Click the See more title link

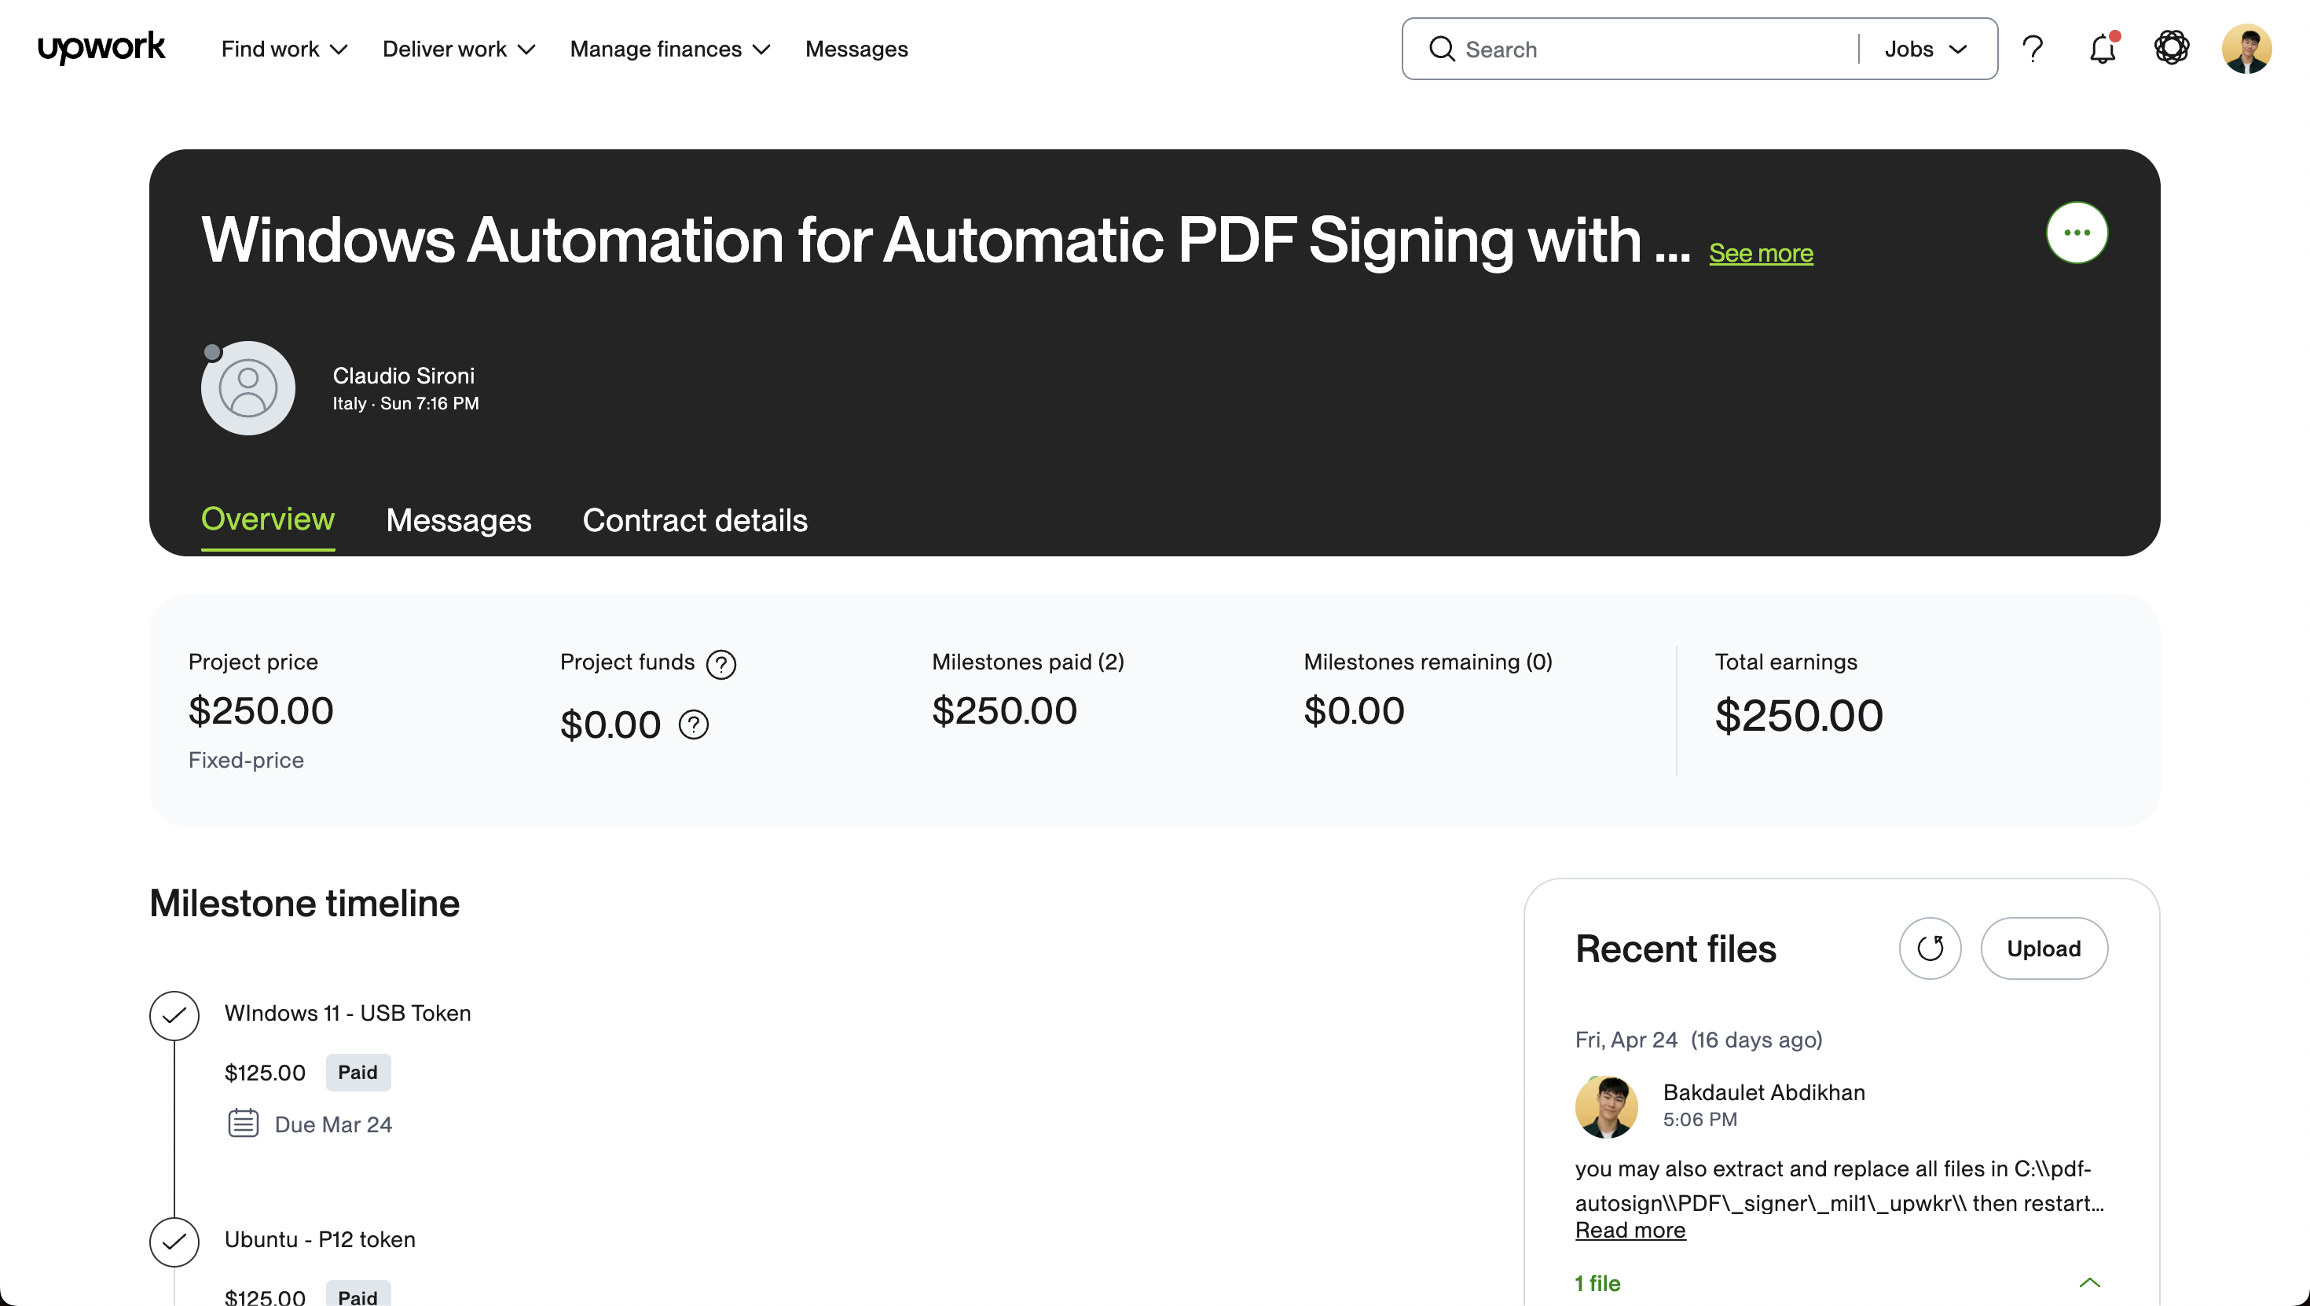pos(1760,253)
